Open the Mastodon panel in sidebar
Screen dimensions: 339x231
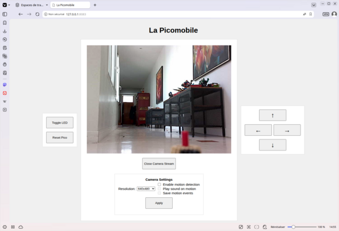pyautogui.click(x=5, y=85)
